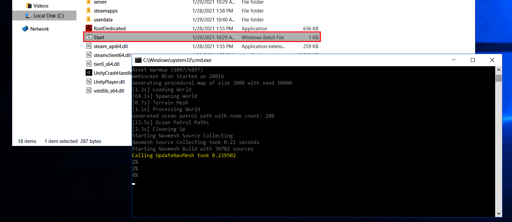
Task: Select Videos in the navigation pane
Action: 40,5
